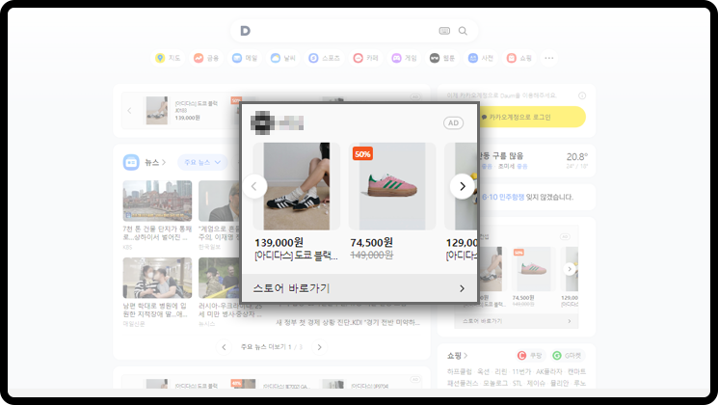Click the AD badge in the popup
The width and height of the screenshot is (718, 405).
[x=453, y=122]
